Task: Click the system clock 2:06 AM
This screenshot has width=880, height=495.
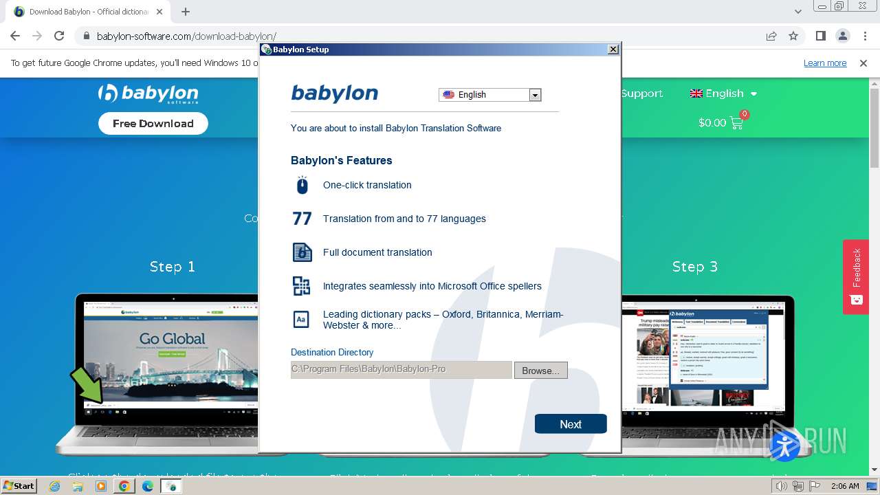Action: click(845, 486)
